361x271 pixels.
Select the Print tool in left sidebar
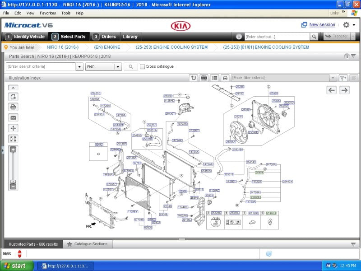(x=13, y=107)
